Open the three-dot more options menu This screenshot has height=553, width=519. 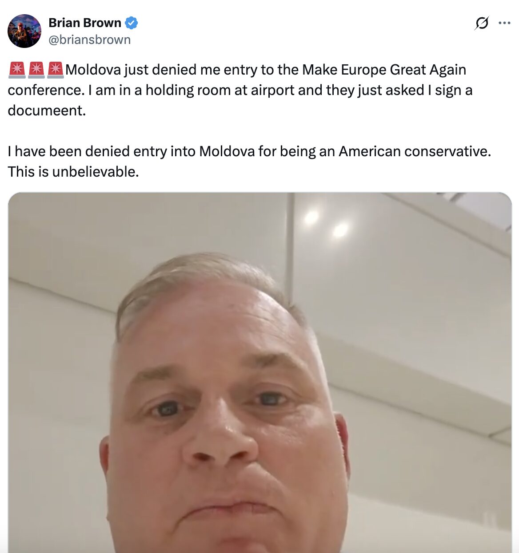504,23
